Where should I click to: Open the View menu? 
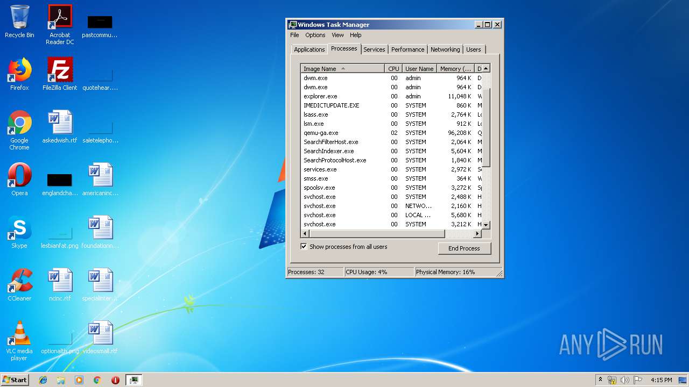(x=338, y=35)
